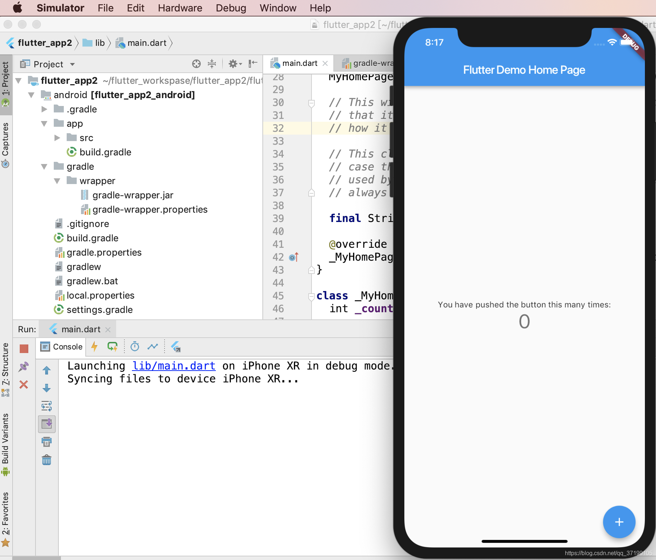Click main.dart in the breadcrumb bar

point(142,43)
